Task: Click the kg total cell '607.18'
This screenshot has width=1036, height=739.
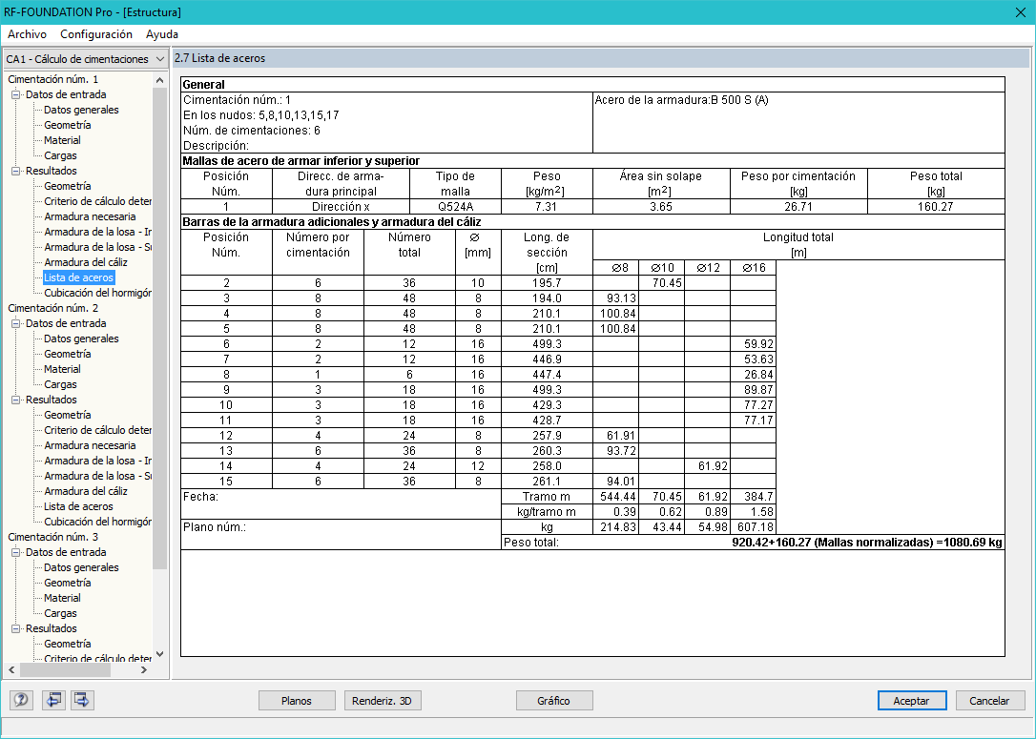Action: pyautogui.click(x=754, y=527)
